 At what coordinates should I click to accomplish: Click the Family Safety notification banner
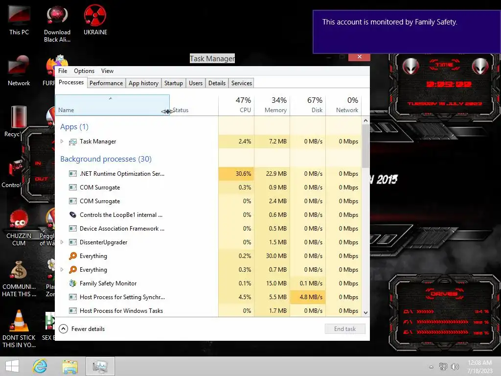[407, 32]
